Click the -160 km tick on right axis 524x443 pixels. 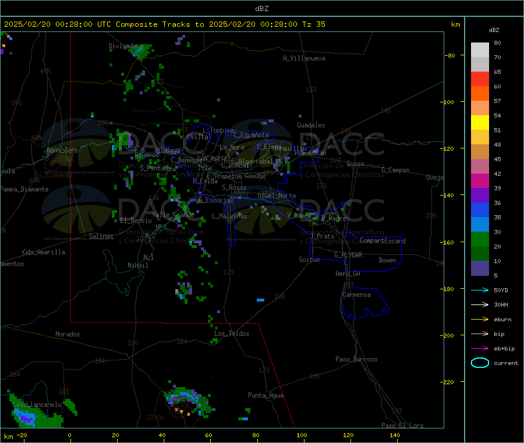pos(448,242)
